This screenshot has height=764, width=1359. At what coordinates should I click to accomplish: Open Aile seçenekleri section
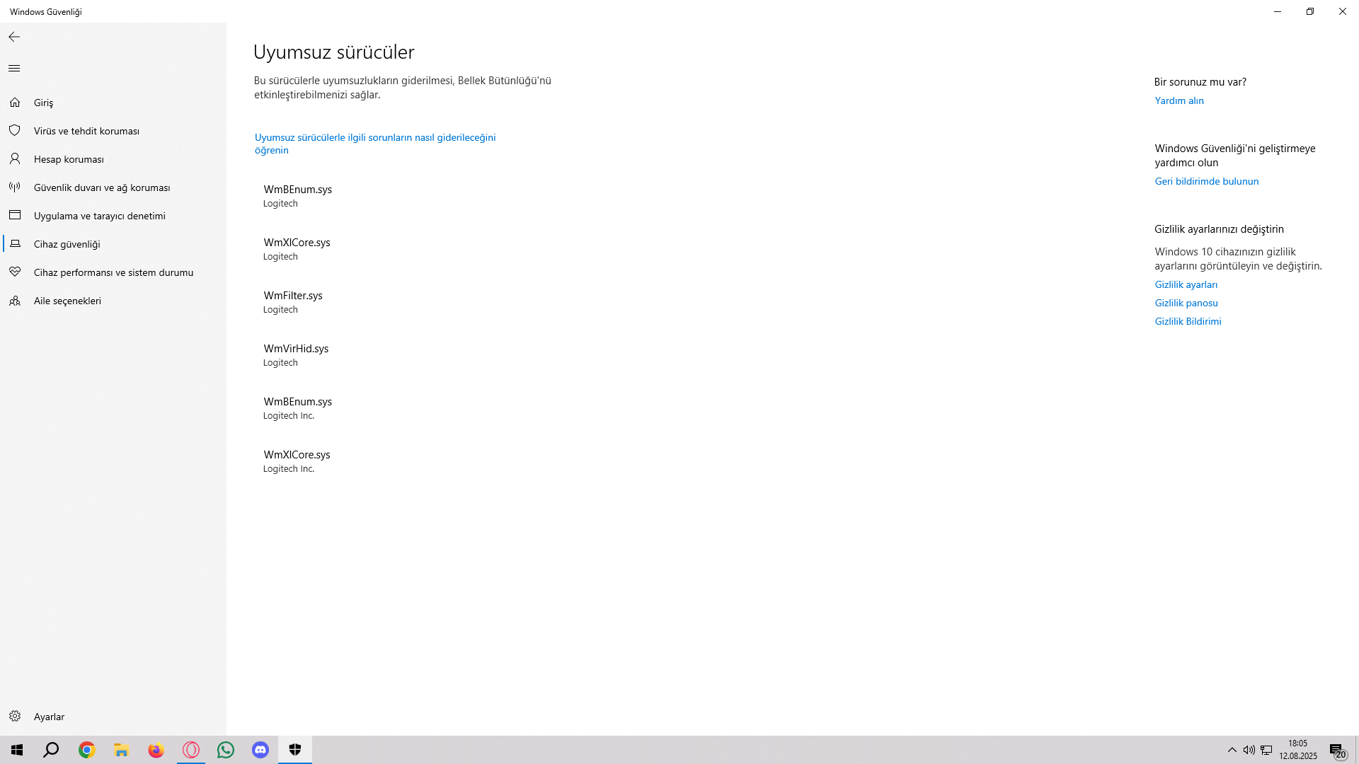[x=67, y=301]
